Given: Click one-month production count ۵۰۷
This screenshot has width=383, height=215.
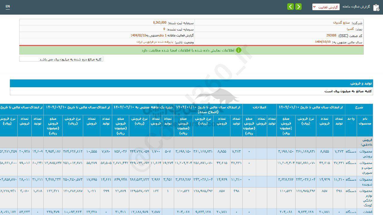Looking at the screenshot, I should 168,151.
